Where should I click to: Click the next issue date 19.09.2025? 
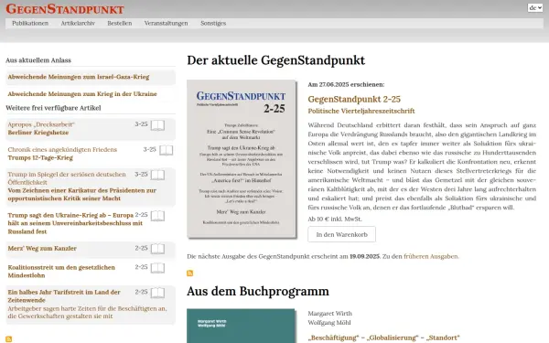(x=364, y=256)
